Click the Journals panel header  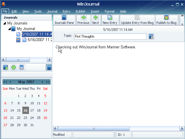pyautogui.click(x=27, y=17)
